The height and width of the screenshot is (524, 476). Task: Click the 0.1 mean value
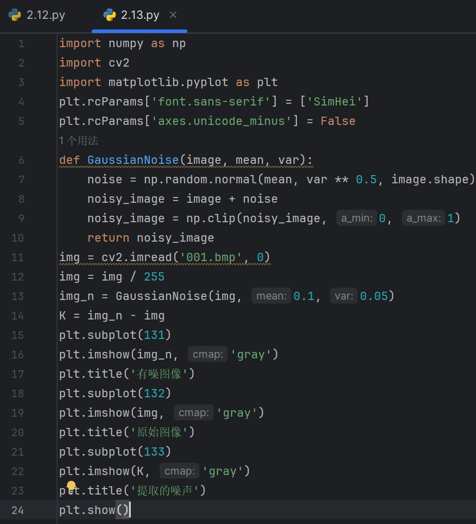click(x=304, y=296)
